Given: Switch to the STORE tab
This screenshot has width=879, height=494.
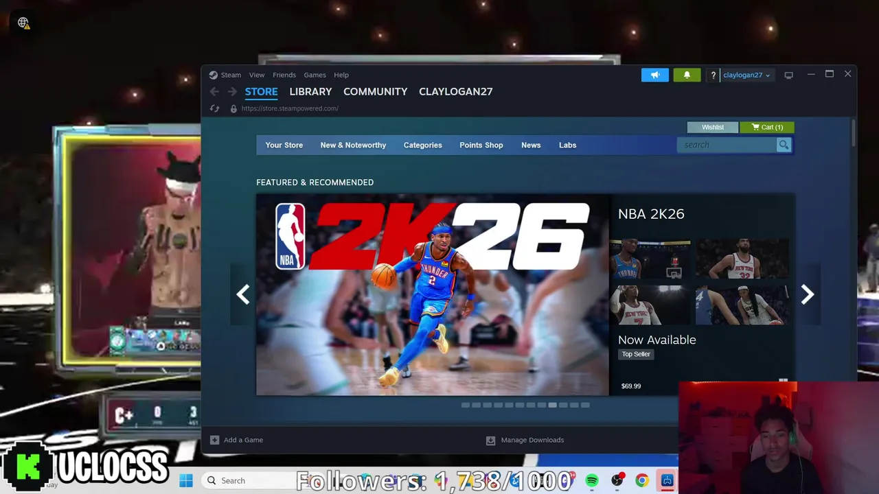Looking at the screenshot, I should (x=261, y=91).
